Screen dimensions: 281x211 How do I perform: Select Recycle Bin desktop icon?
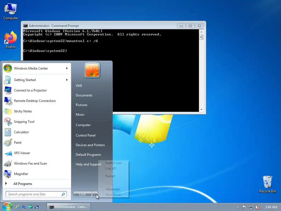click(267, 184)
